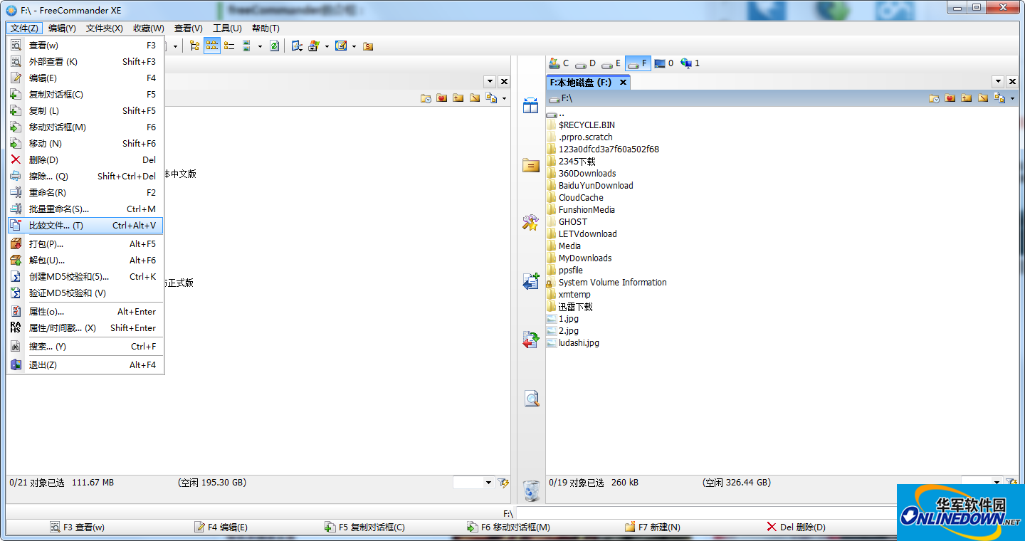Image resolution: width=1025 pixels, height=541 pixels.
Task: Click the F5 复制对话框(C) bottom button
Action: tap(364, 527)
